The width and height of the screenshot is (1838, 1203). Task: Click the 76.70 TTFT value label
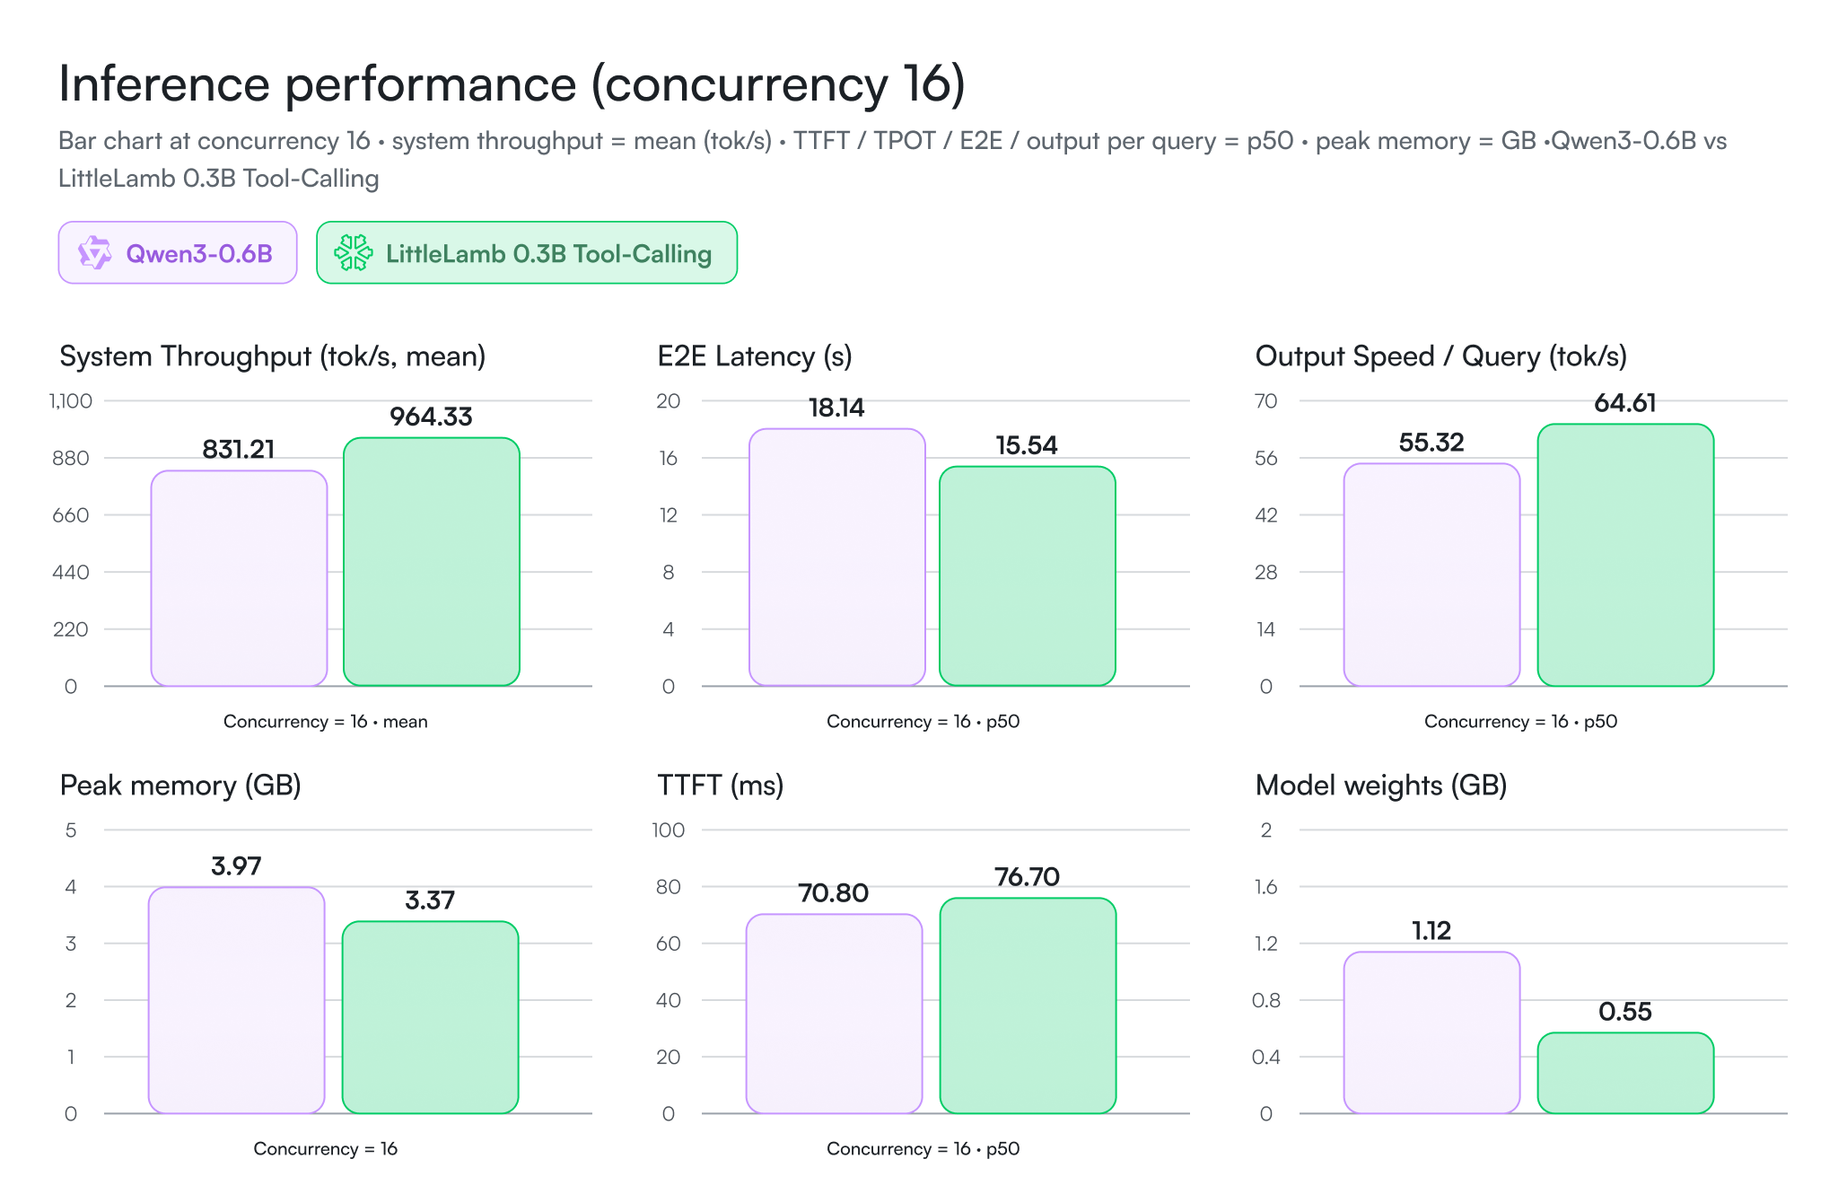1028,876
